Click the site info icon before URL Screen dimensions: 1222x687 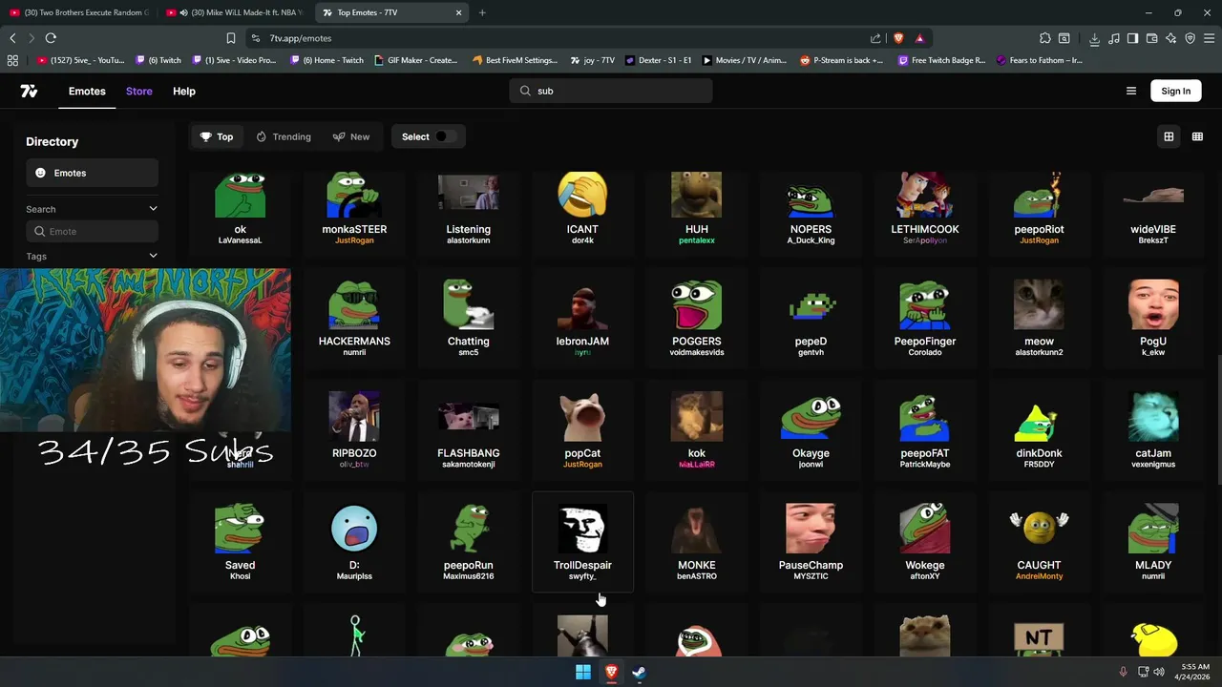pyautogui.click(x=255, y=38)
